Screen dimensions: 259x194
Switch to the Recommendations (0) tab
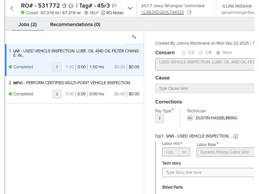tap(75, 25)
